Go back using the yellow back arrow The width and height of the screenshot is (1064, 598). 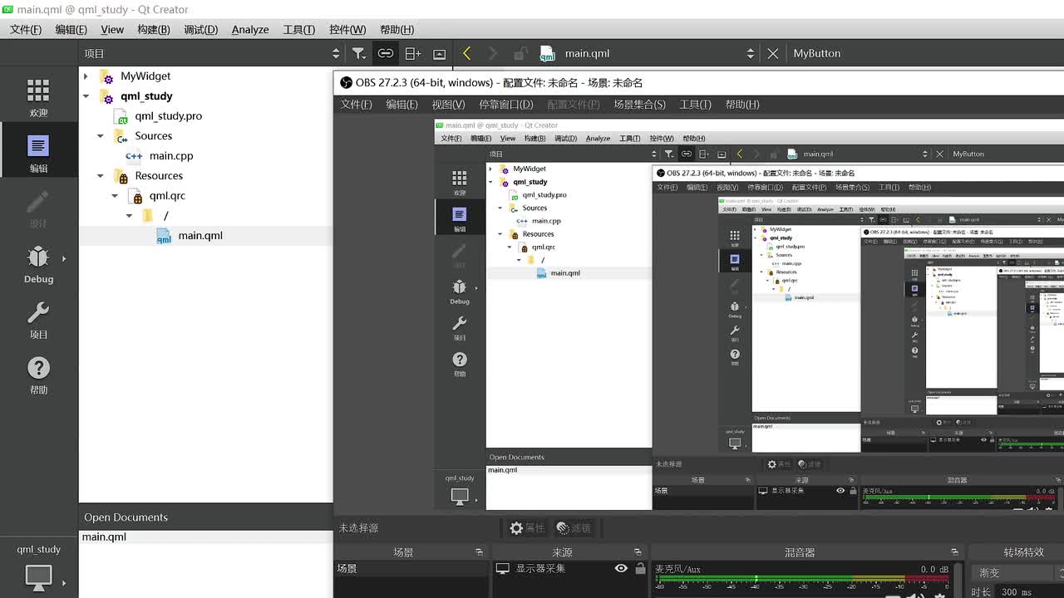pos(466,53)
